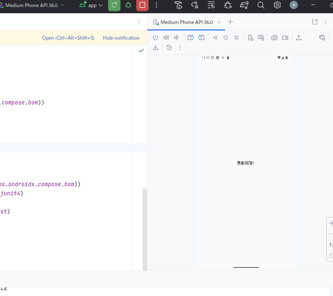Toggle hardware input keyboard-mouse icon

click(x=261, y=38)
